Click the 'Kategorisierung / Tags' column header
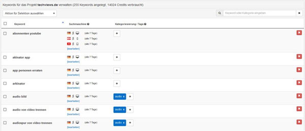The width and height of the screenshot is (305, 131). (x=129, y=24)
